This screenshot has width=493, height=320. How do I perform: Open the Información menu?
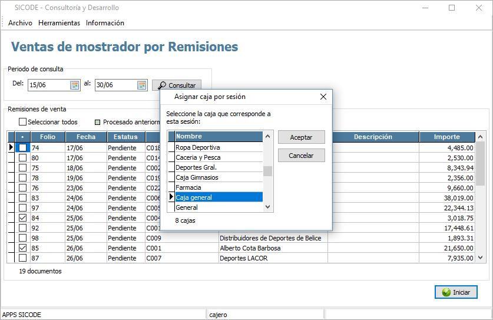(x=105, y=23)
